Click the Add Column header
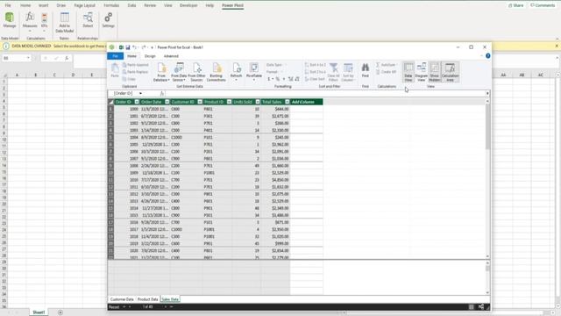 (x=306, y=102)
